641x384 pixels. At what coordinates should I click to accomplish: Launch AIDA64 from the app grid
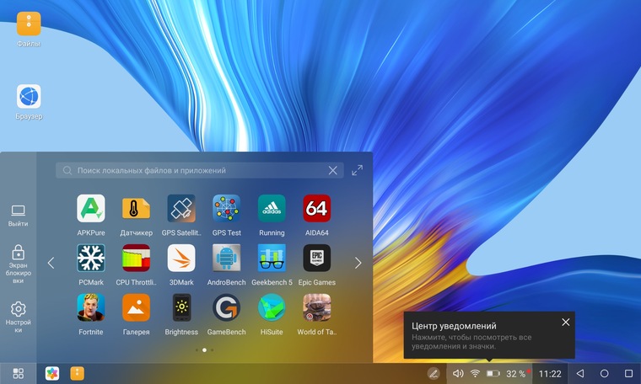tap(317, 208)
